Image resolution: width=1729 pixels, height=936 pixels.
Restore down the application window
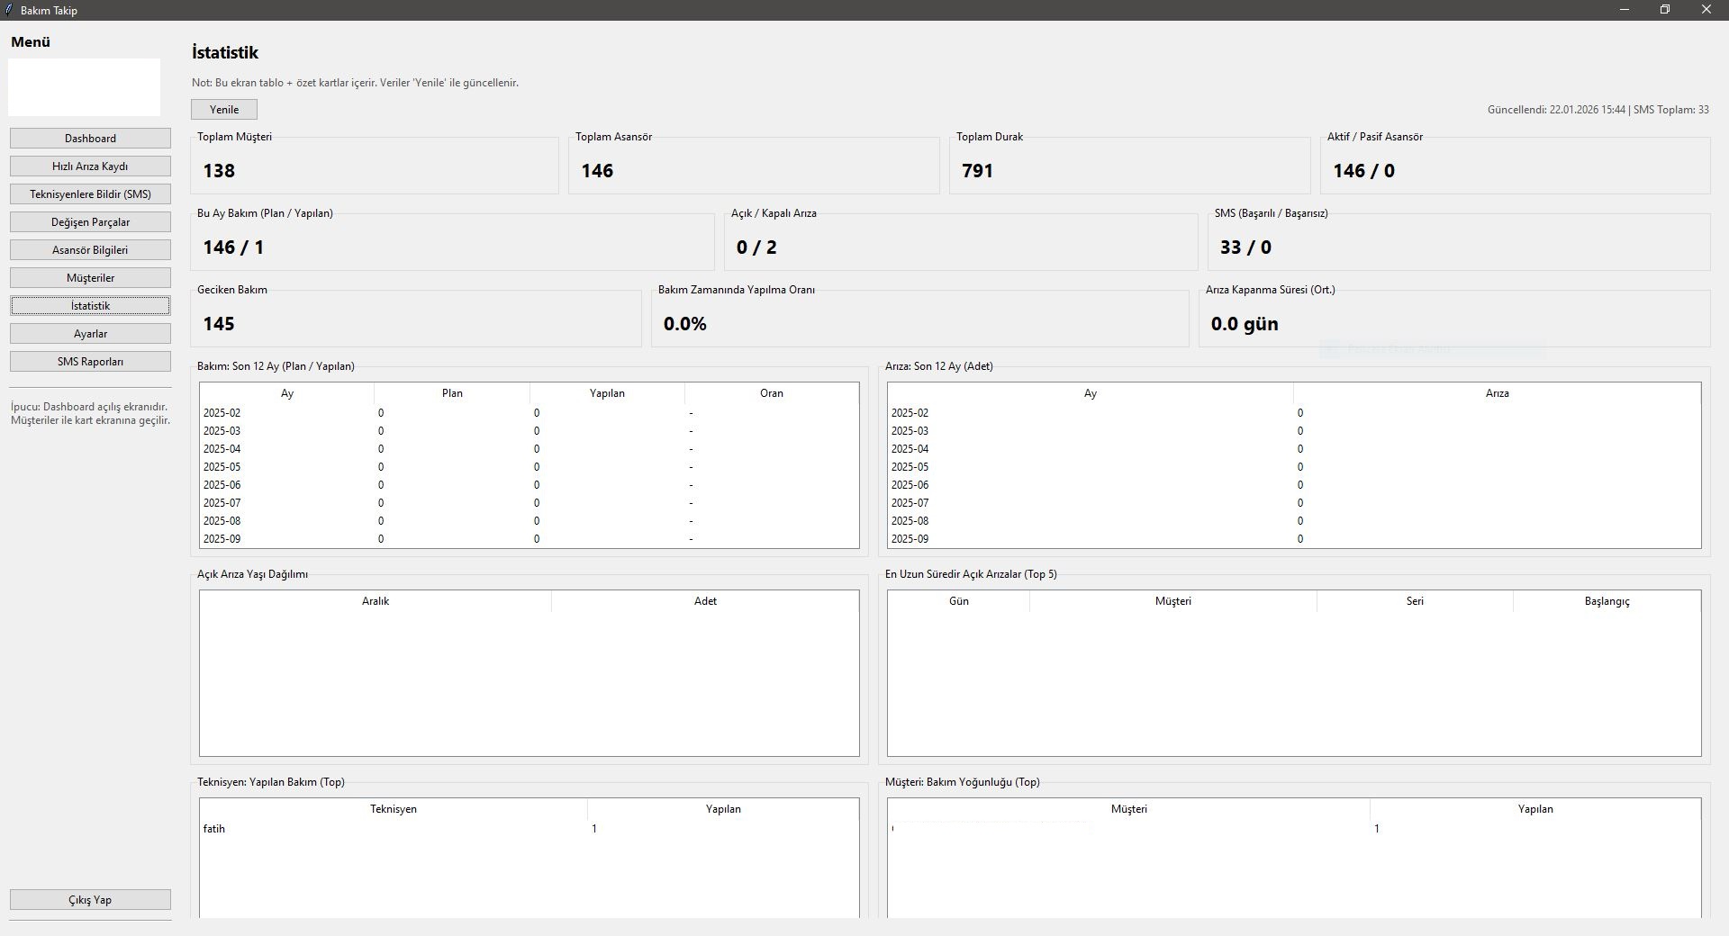point(1665,10)
